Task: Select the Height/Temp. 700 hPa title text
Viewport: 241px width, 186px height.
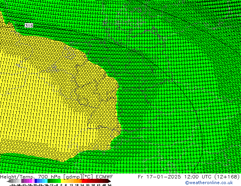Action: point(30,177)
